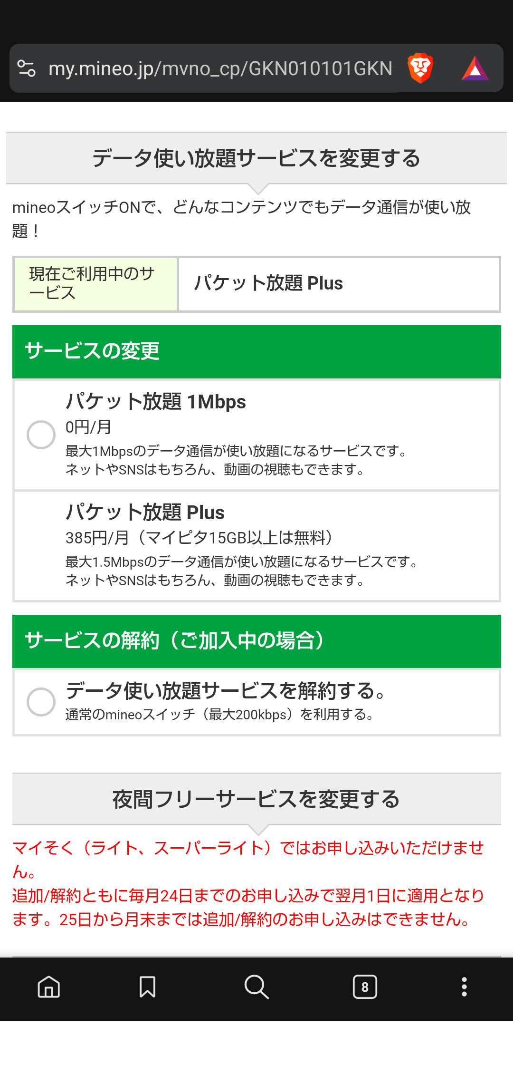
Task: Select データ使い放題サービスを解約する radio button
Action: (41, 702)
